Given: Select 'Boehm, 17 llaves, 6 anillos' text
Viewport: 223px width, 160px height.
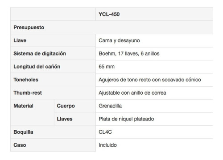Looking at the screenshot, I should 129,53.
